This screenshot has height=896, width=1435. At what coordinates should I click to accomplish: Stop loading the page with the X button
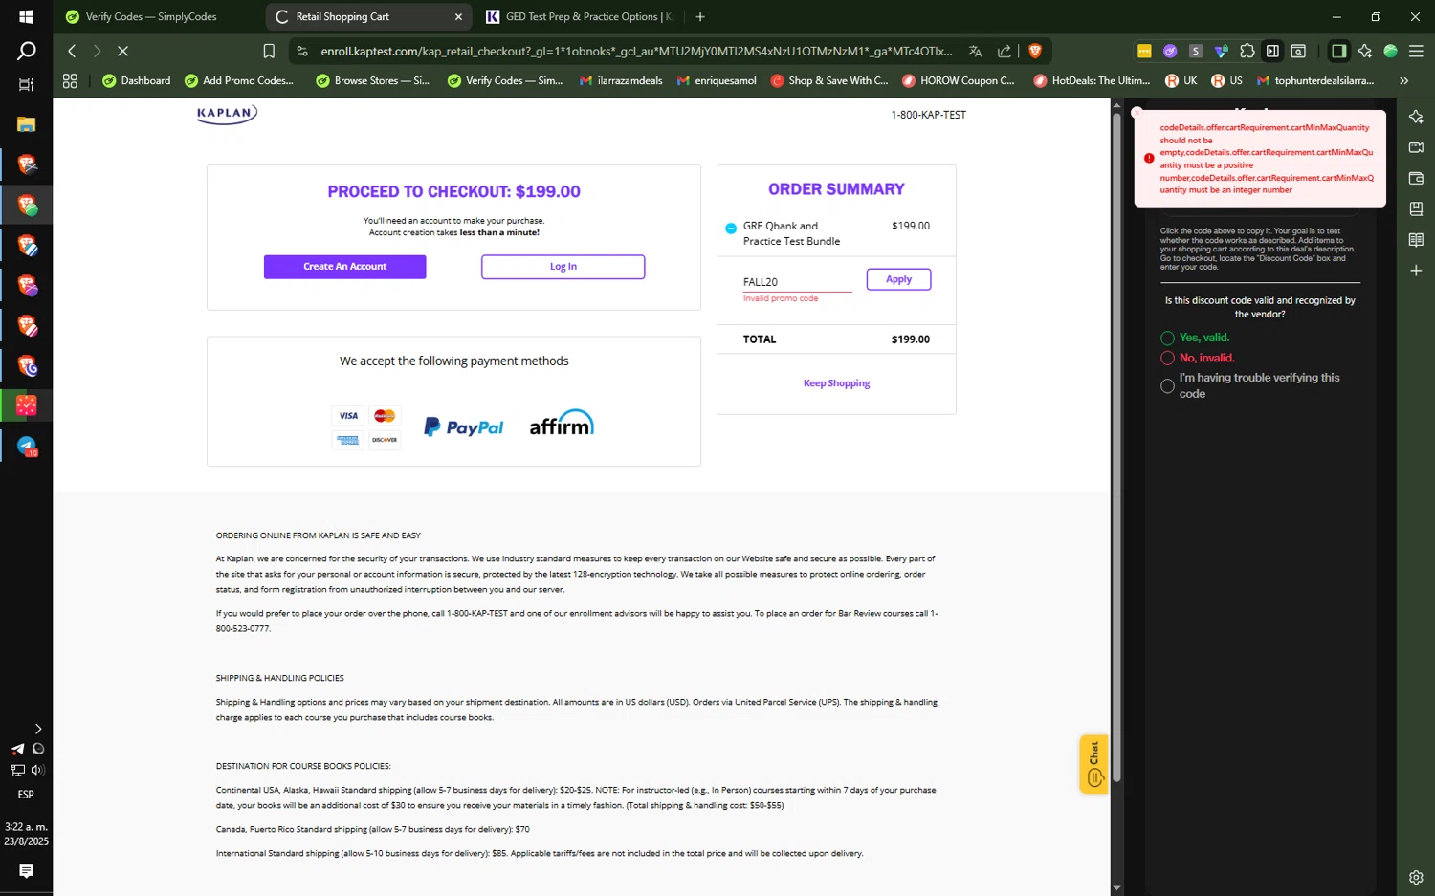tap(122, 51)
